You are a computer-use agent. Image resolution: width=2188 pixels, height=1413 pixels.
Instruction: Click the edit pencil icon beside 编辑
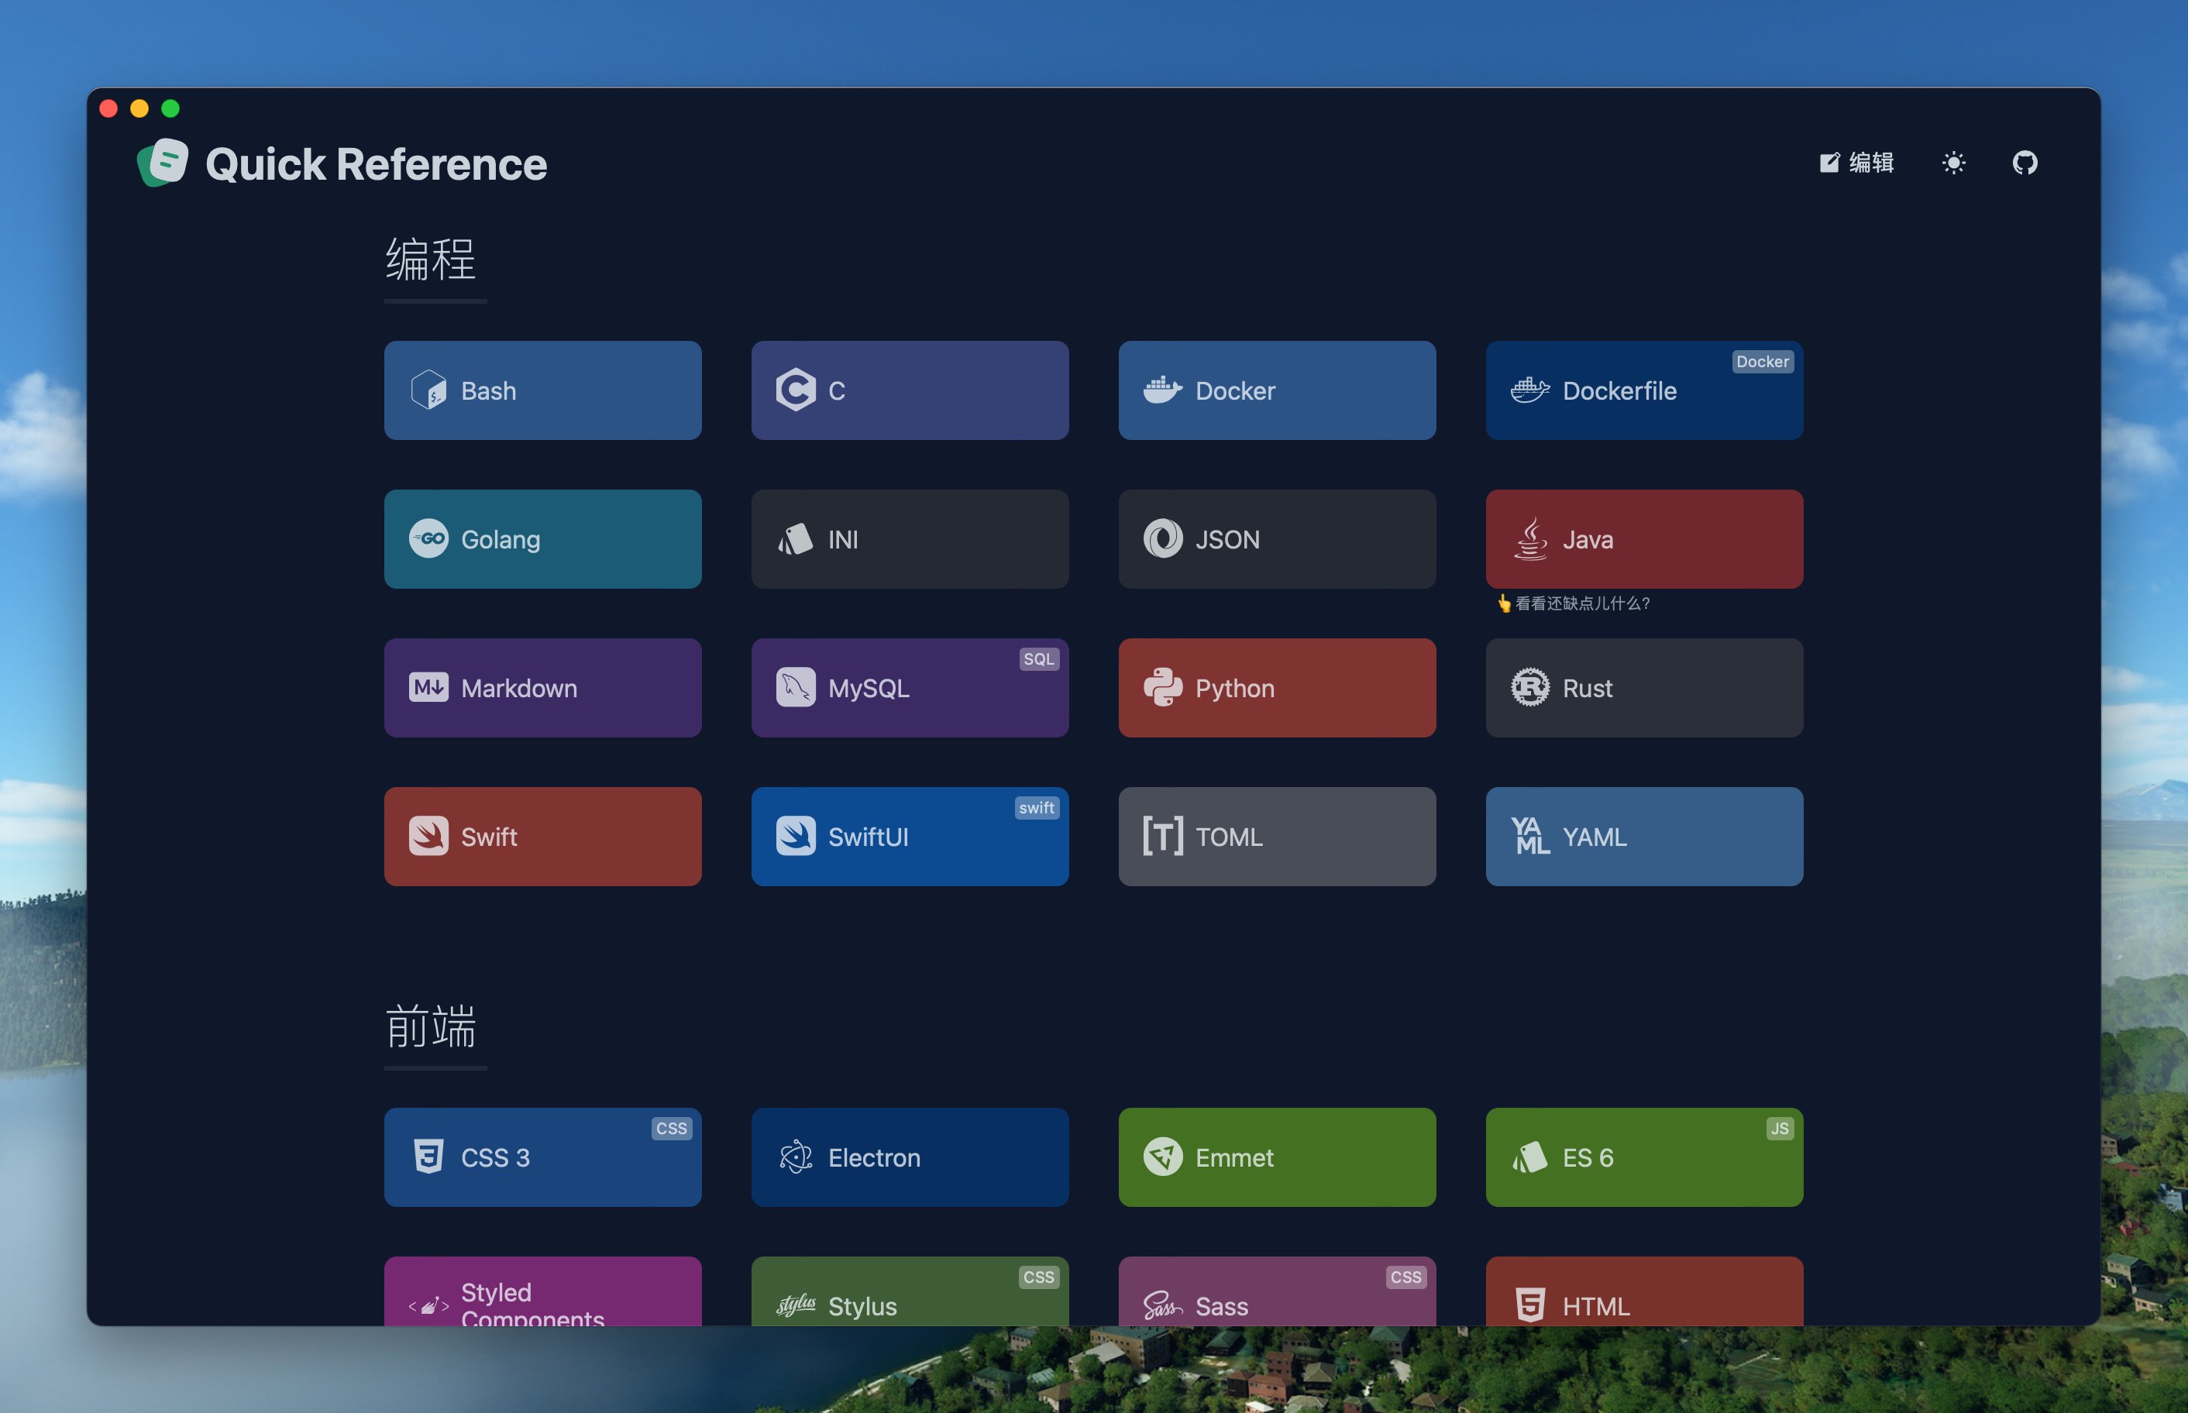click(x=1829, y=163)
